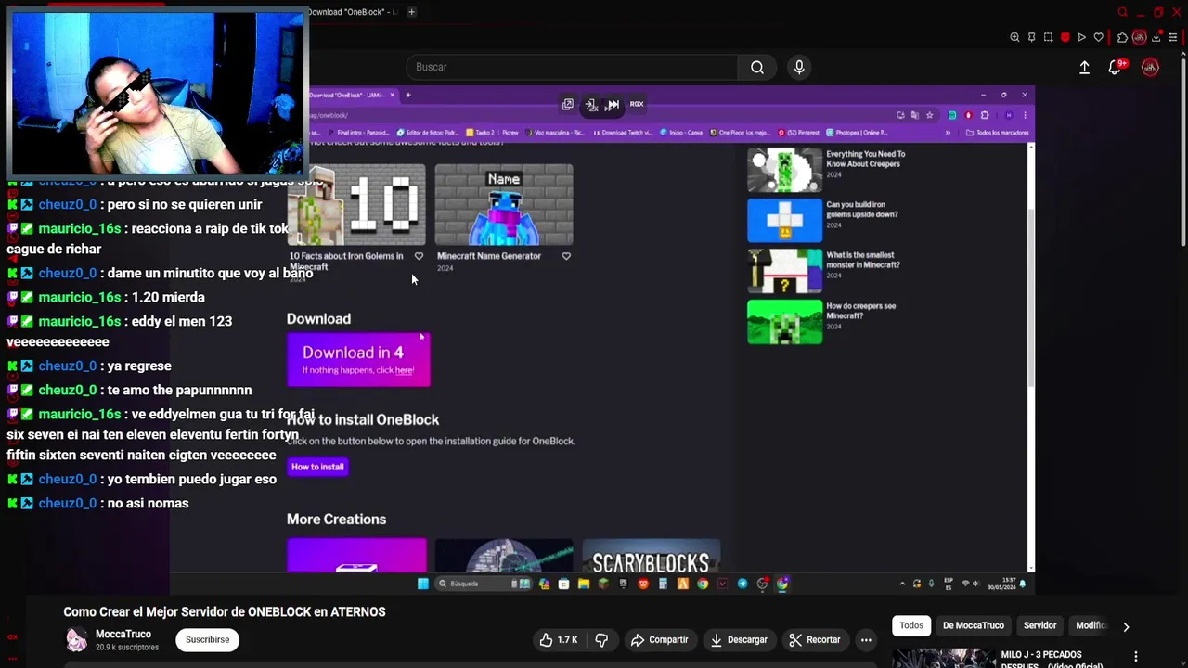Click the SCARYBLOCKS creation thumbnail

tap(651, 556)
